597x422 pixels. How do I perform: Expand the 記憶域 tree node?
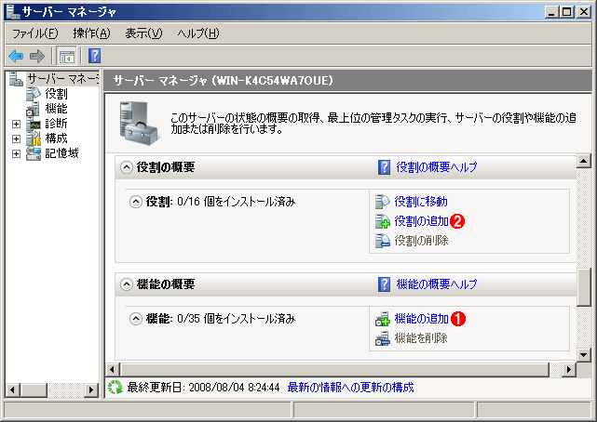point(16,153)
